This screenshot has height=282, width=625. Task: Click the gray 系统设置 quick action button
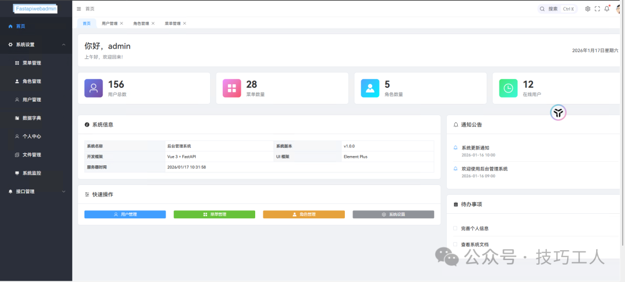pyautogui.click(x=394, y=214)
